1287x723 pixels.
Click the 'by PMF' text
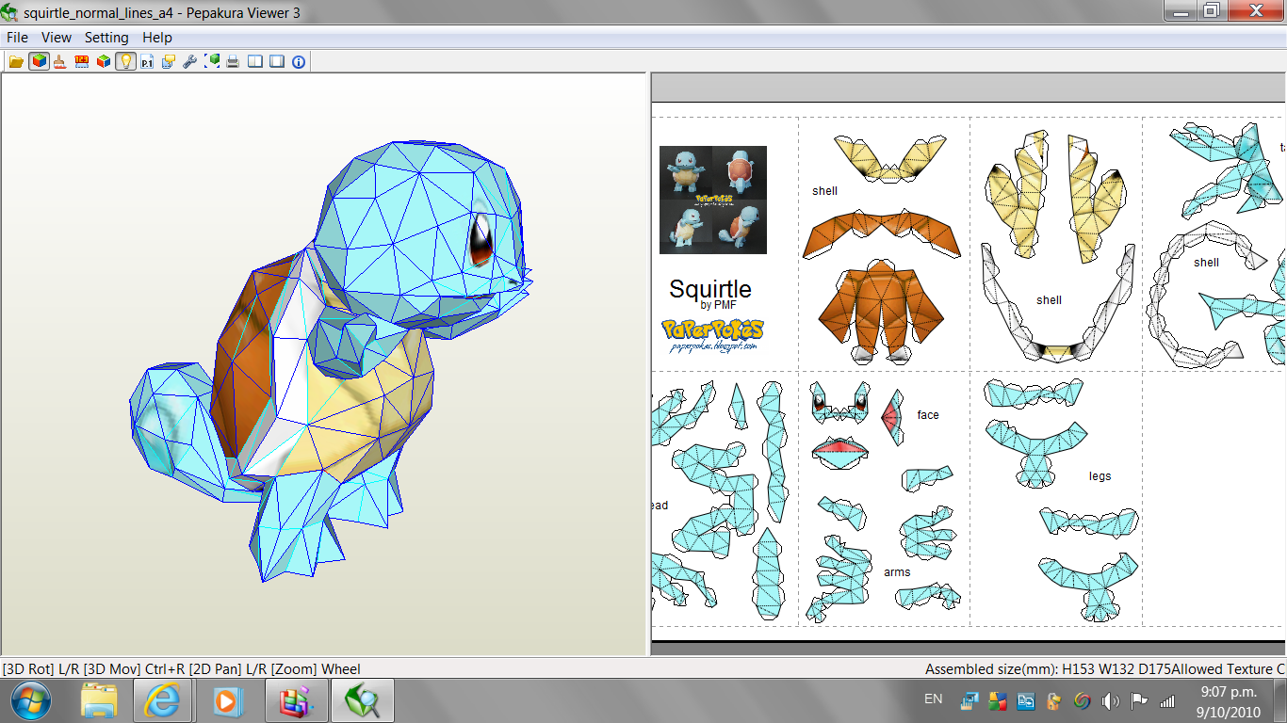(x=719, y=305)
